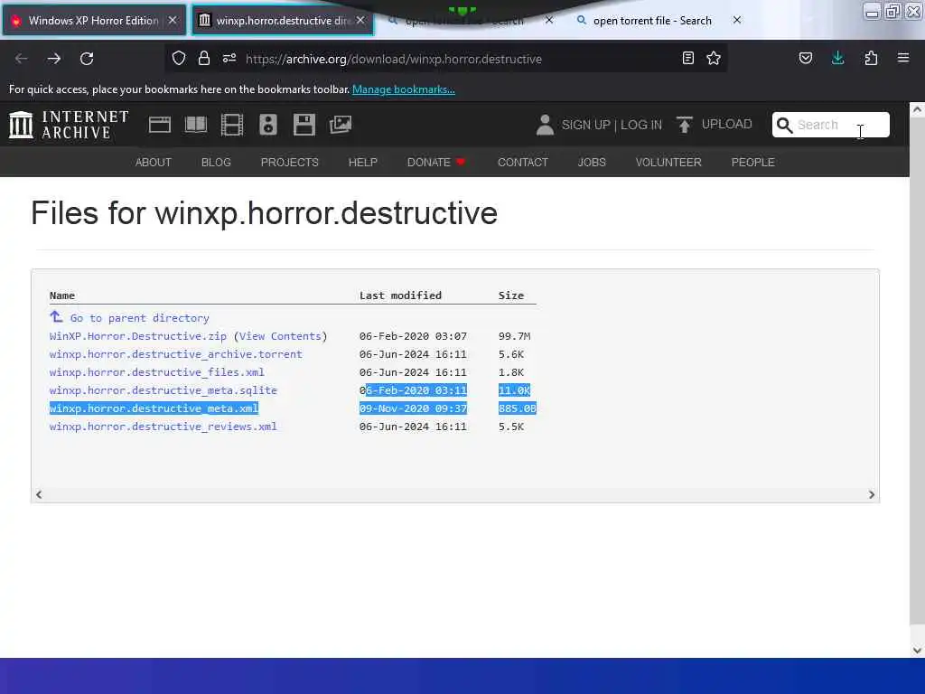Open the DONATE menu item
This screenshot has height=694, width=925.
tap(436, 163)
